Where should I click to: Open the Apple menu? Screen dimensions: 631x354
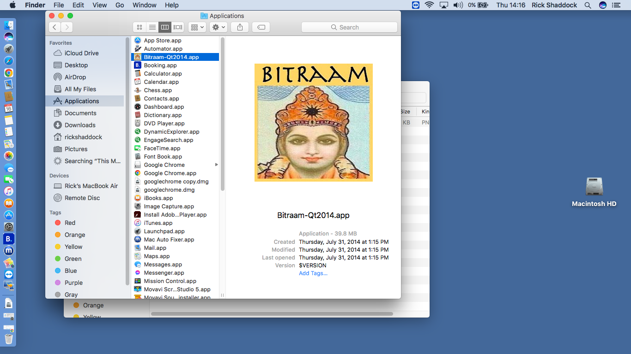pos(12,5)
